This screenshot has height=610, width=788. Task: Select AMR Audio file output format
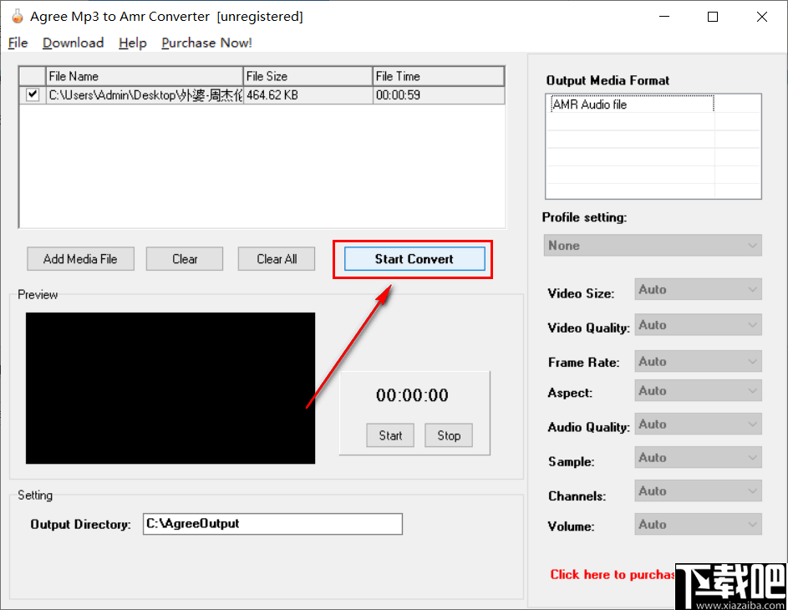pos(630,104)
